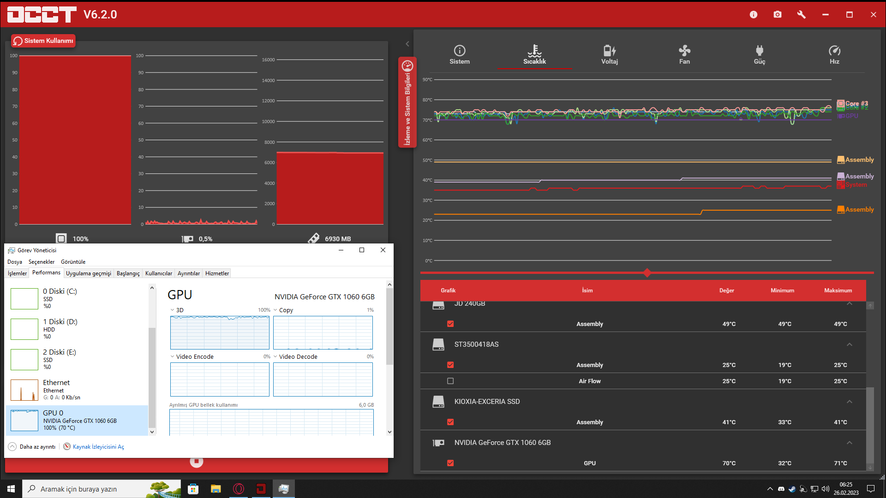Click the red timeline diamond marker

[647, 273]
